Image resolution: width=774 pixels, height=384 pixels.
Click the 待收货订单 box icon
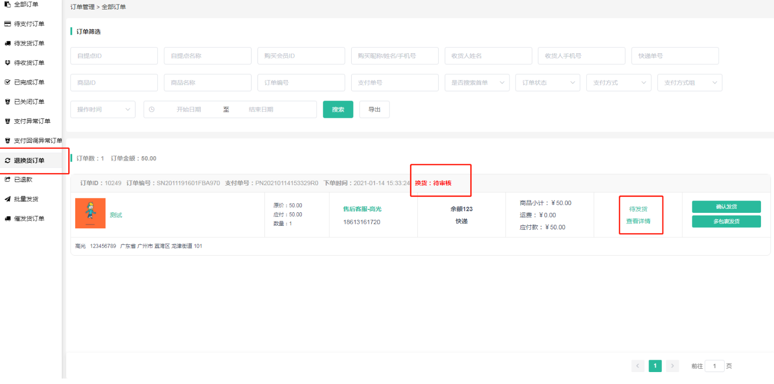pos(7,63)
